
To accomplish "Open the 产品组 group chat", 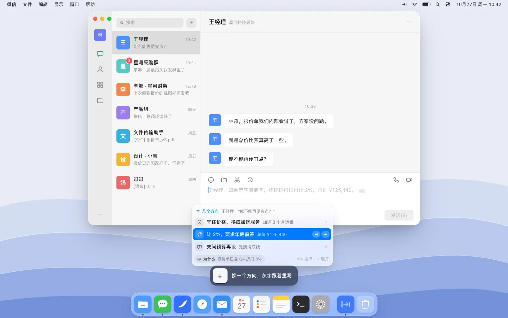I will 156,113.
